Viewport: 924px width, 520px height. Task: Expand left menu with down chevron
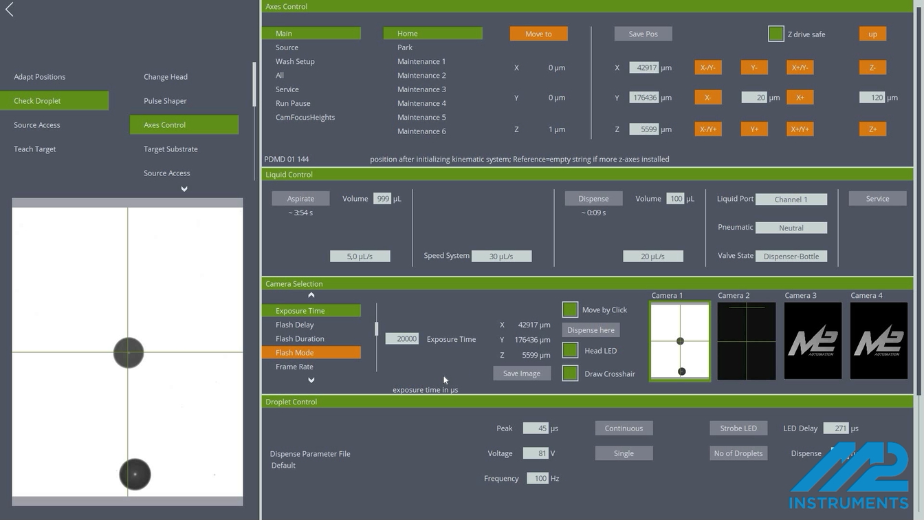tap(184, 188)
